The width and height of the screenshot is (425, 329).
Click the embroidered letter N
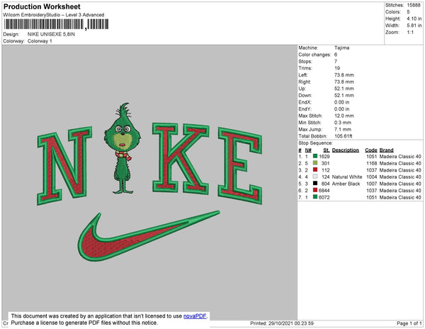point(64,165)
